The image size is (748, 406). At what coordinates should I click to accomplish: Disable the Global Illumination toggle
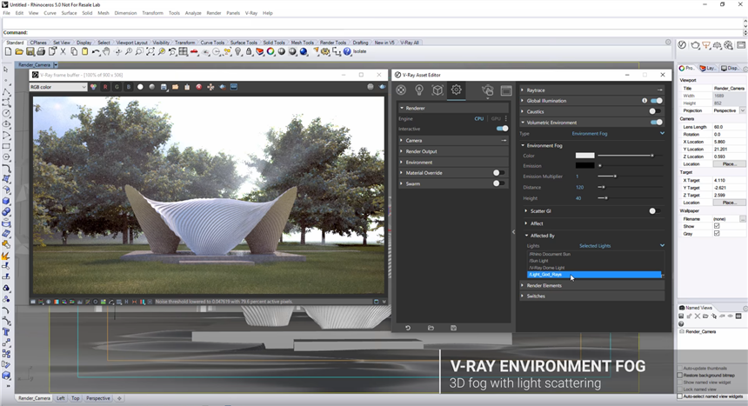[x=656, y=101]
